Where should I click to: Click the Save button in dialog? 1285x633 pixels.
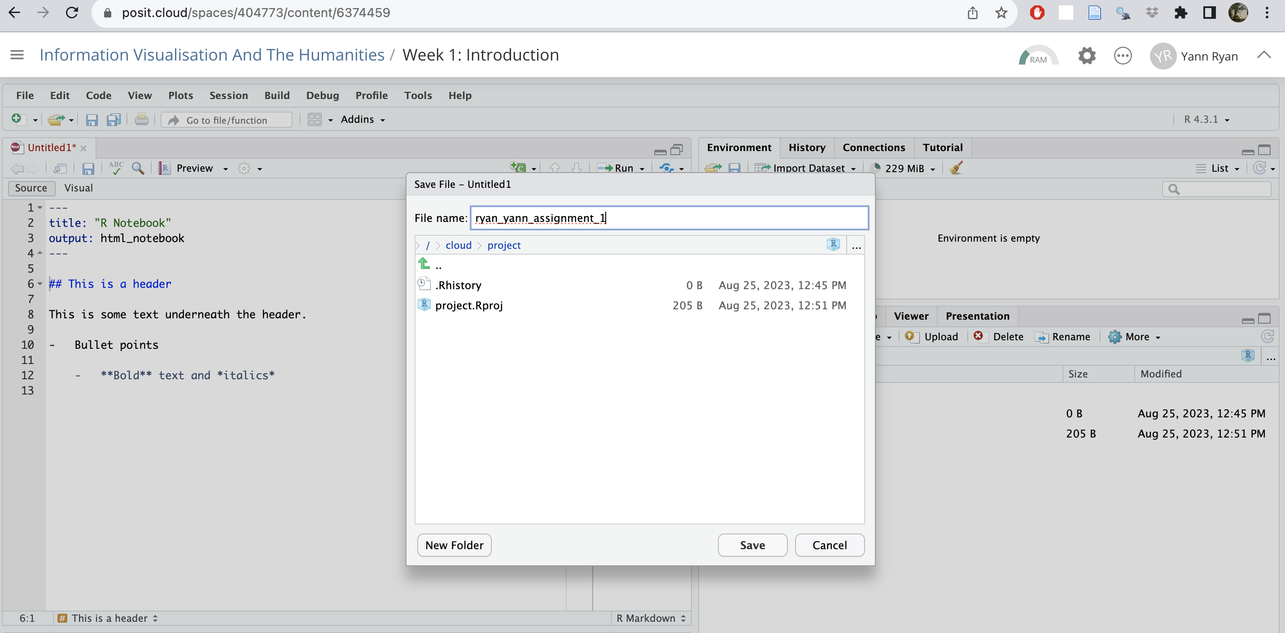pyautogui.click(x=752, y=545)
